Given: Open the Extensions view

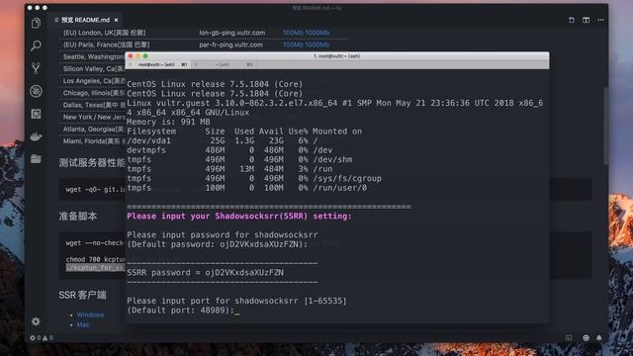Looking at the screenshot, I should click(36, 114).
